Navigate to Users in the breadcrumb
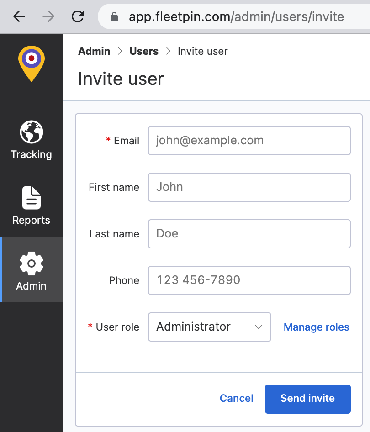 click(x=144, y=51)
